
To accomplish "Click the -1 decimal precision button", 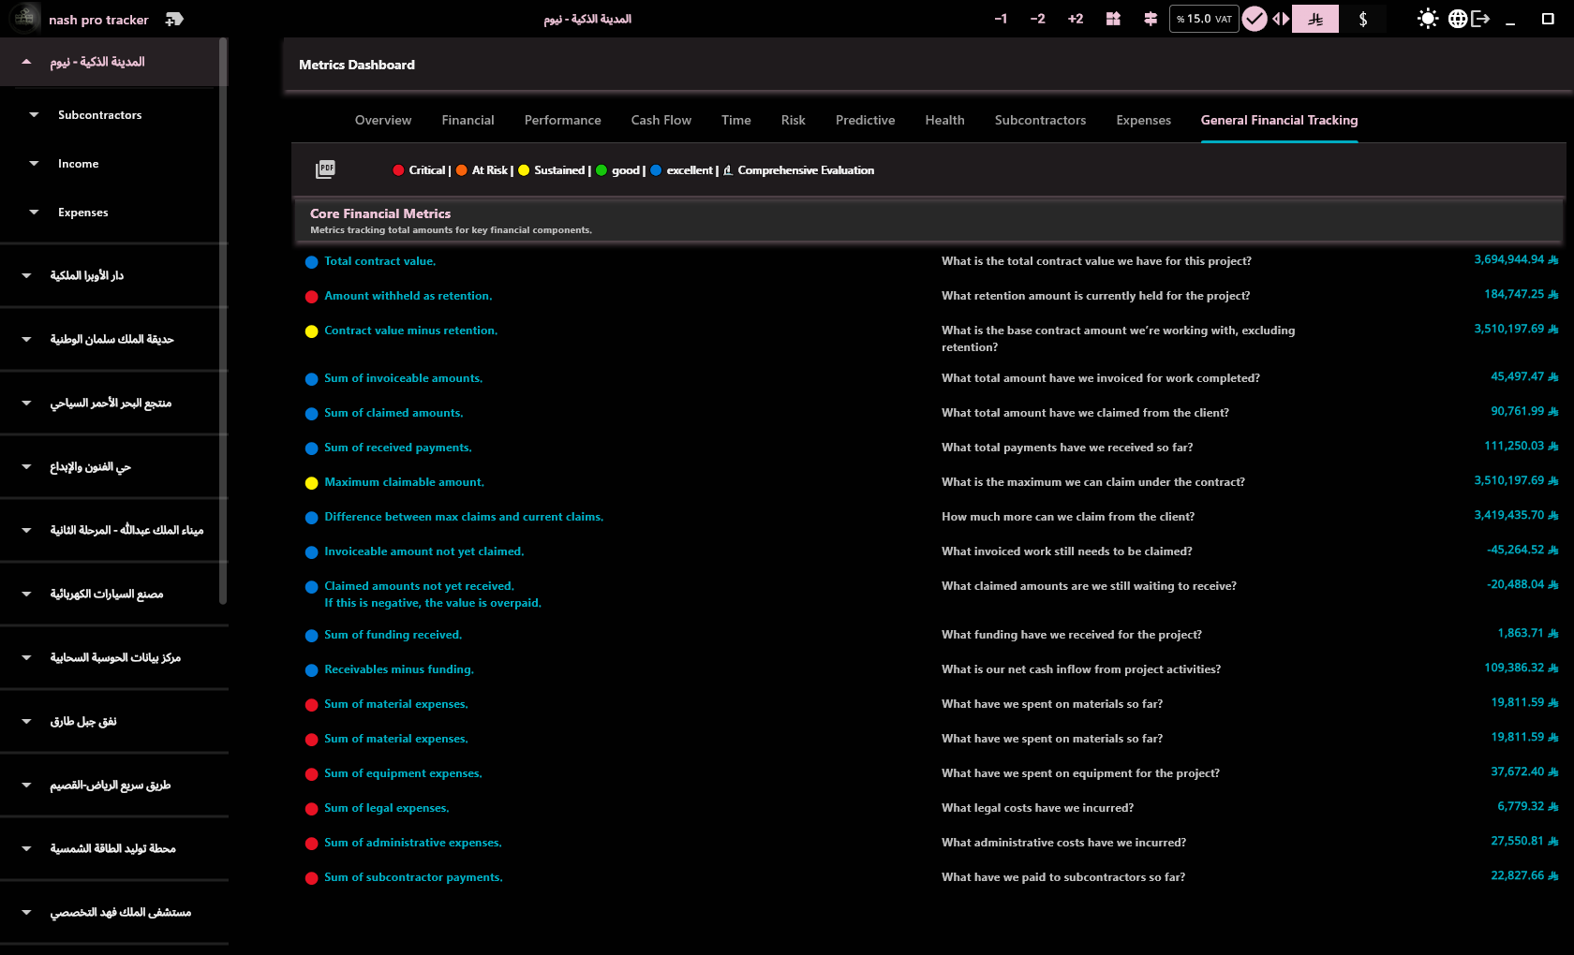I will pos(1001,19).
